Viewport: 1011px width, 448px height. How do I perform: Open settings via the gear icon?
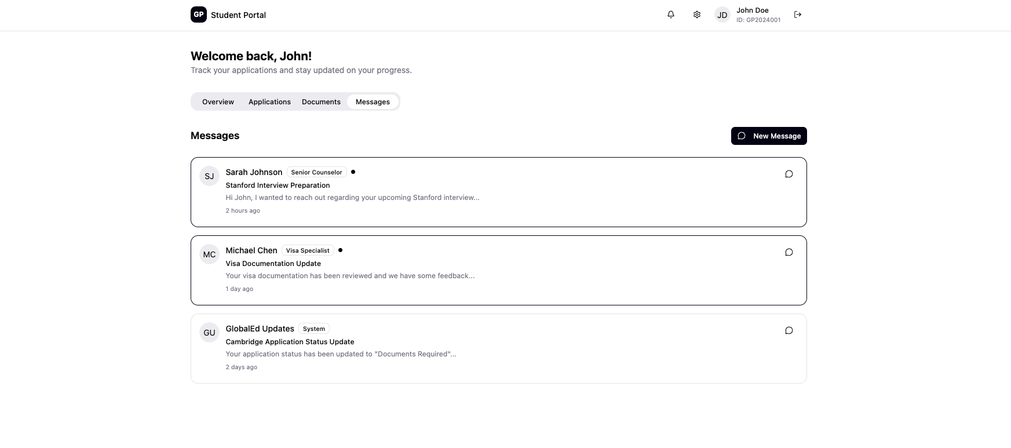tap(697, 14)
